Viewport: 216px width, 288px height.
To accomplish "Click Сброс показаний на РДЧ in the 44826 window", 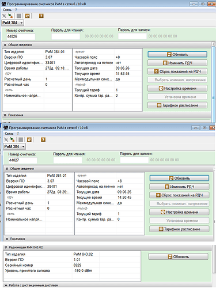I will [x=177, y=71].
